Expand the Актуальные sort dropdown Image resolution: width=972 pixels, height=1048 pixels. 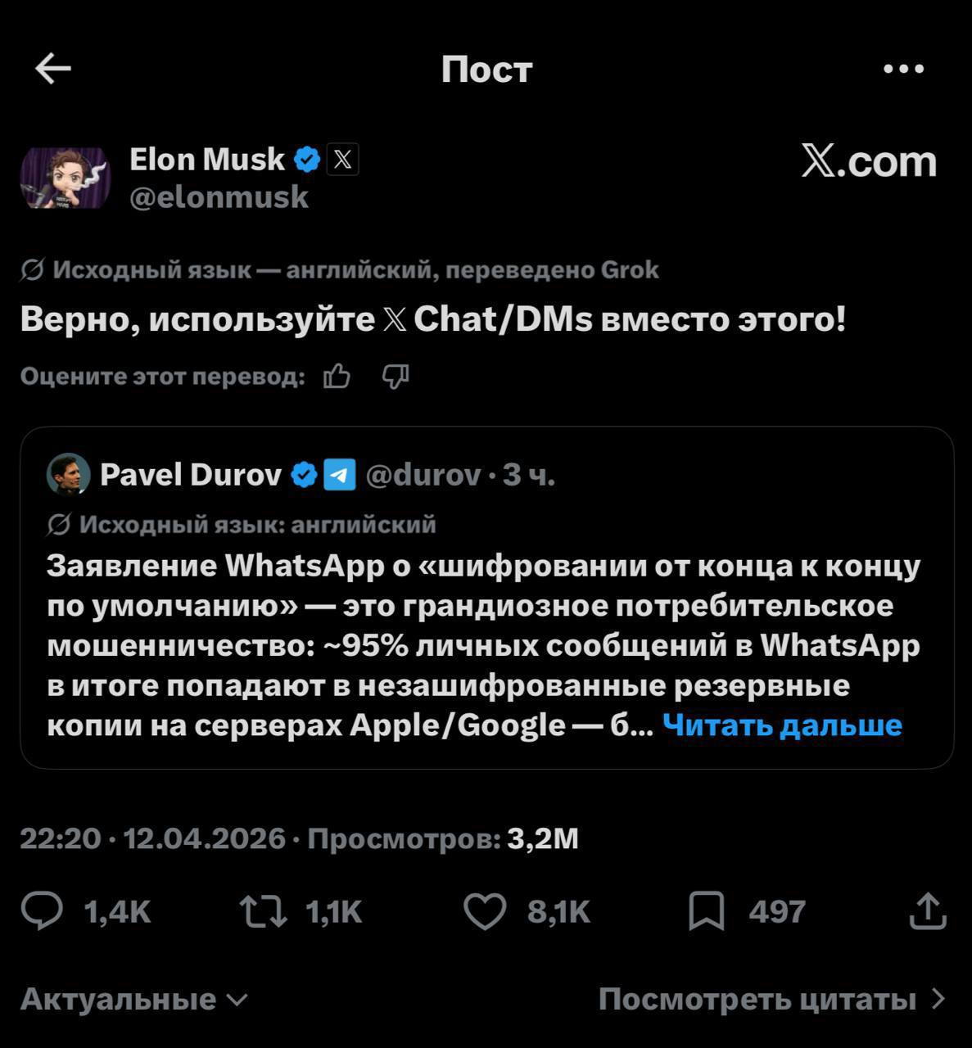point(133,999)
